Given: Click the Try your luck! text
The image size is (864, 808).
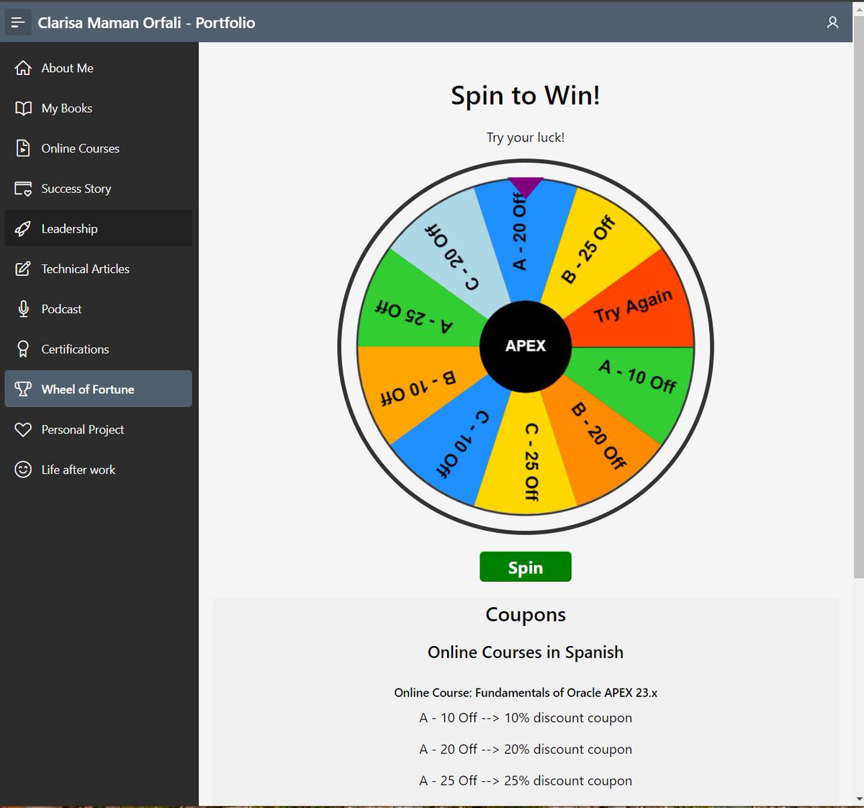Looking at the screenshot, I should [x=526, y=138].
